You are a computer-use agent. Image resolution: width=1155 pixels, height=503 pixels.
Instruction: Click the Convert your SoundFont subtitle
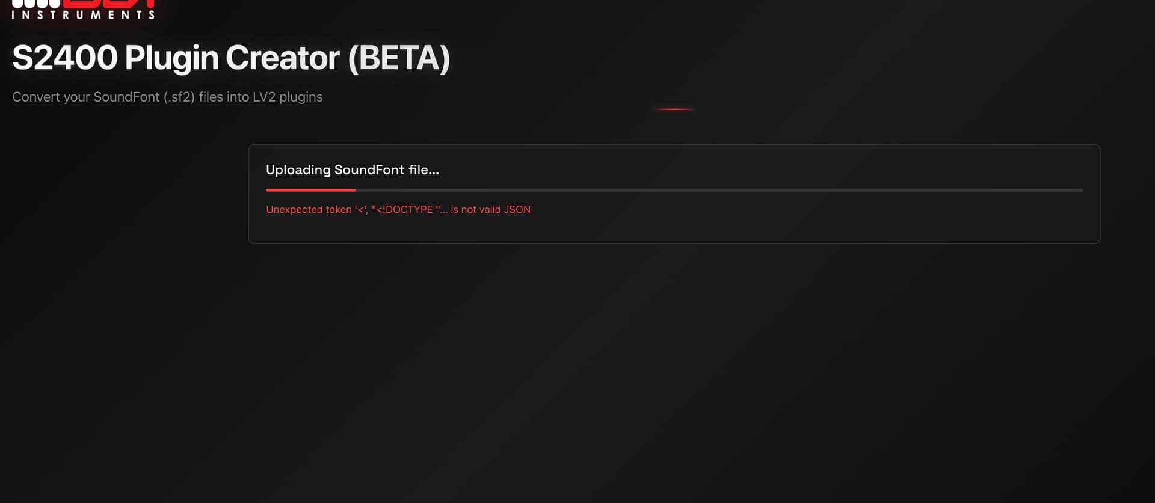click(167, 97)
